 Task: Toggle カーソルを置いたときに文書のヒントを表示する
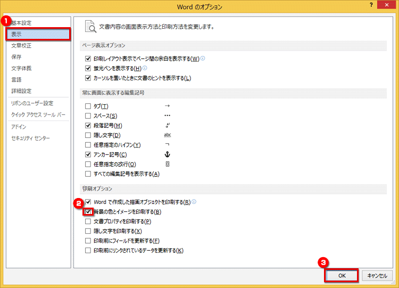point(88,78)
